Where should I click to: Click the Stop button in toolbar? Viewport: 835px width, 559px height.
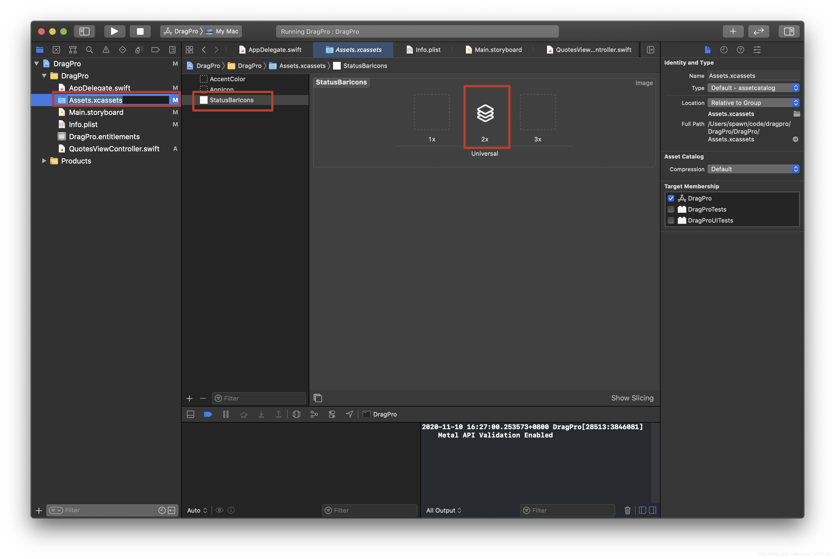140,31
